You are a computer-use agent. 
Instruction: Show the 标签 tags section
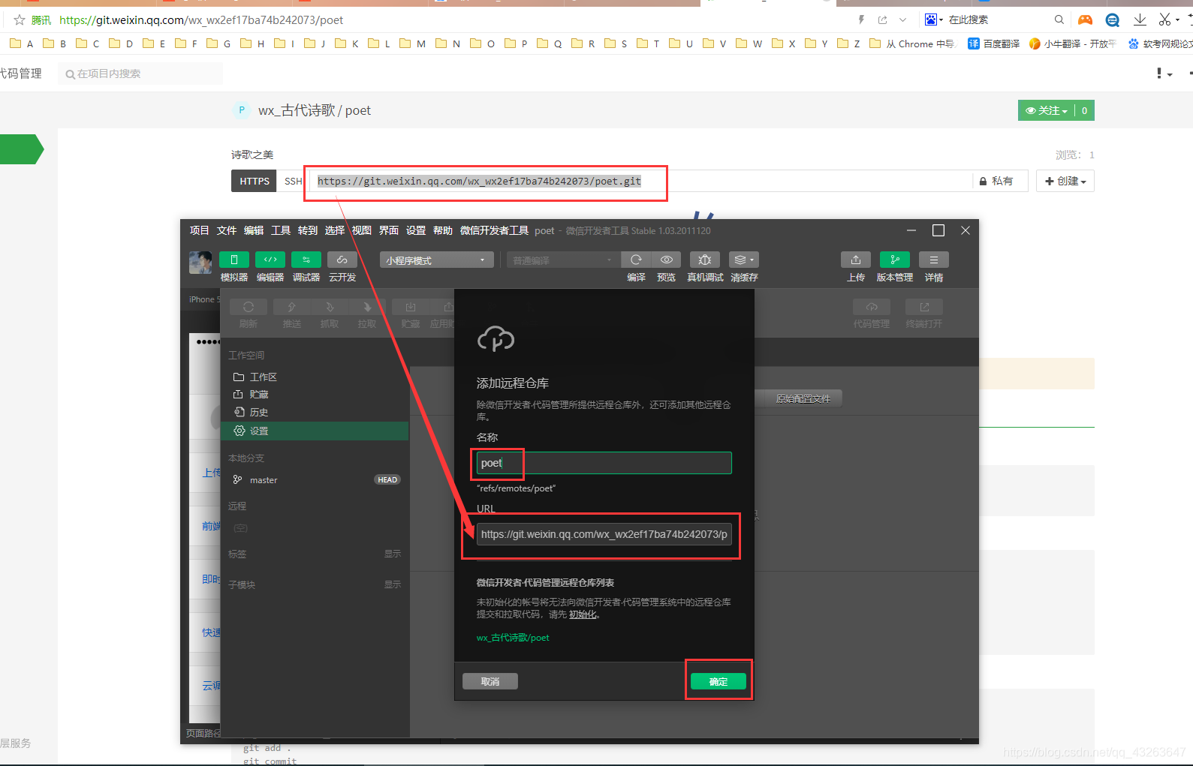pyautogui.click(x=393, y=554)
